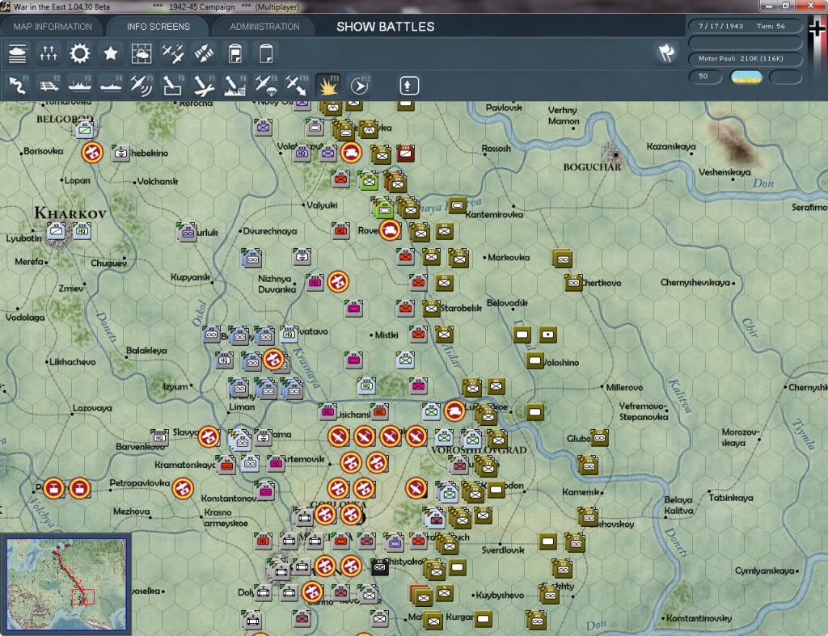This screenshot has width=828, height=636.
Task: Click the Lozovaya town label
Action: click(92, 408)
